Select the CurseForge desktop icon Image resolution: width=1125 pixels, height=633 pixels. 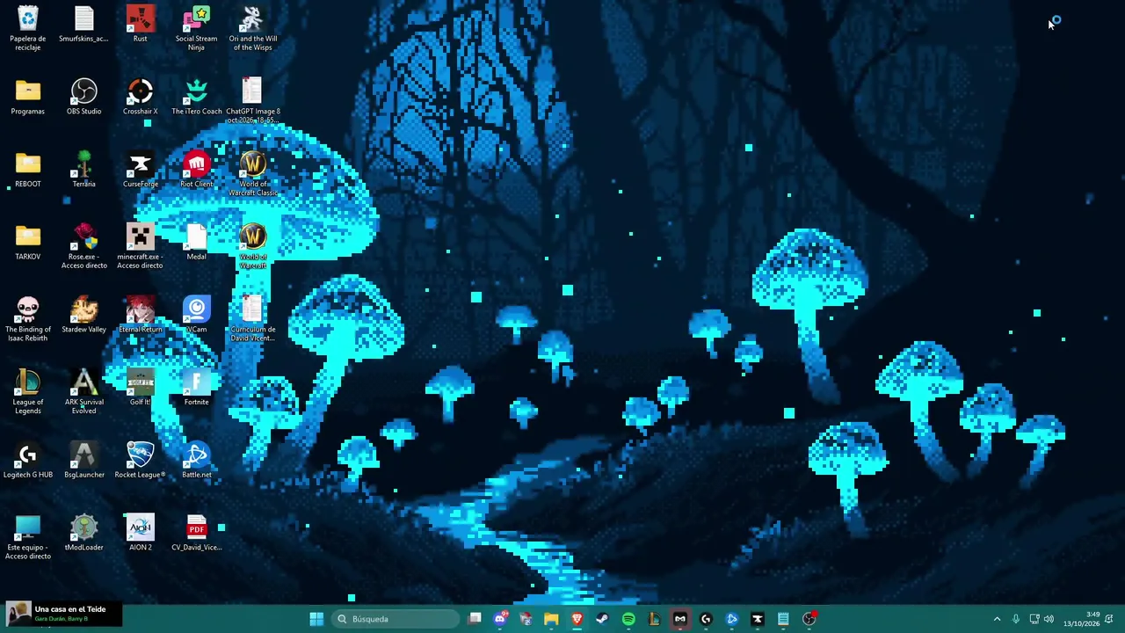pyautogui.click(x=140, y=169)
